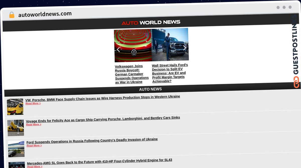This screenshot has width=301, height=168.
Task: Click the padlock icon in address bar
Action: (12, 15)
